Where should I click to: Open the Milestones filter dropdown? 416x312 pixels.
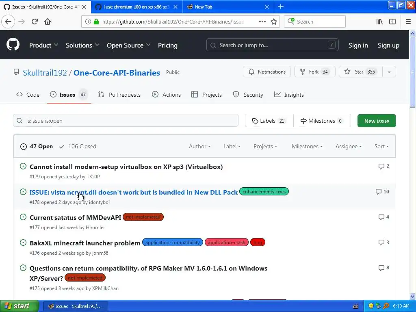click(307, 146)
